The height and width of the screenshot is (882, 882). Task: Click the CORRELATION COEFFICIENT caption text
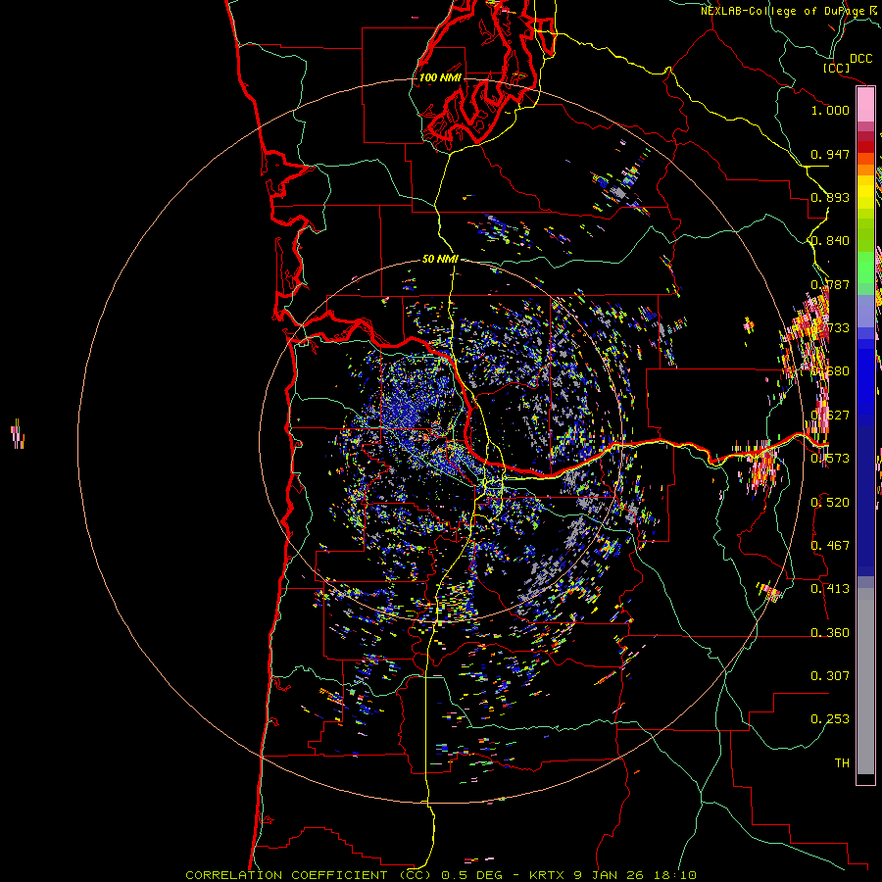[286, 875]
